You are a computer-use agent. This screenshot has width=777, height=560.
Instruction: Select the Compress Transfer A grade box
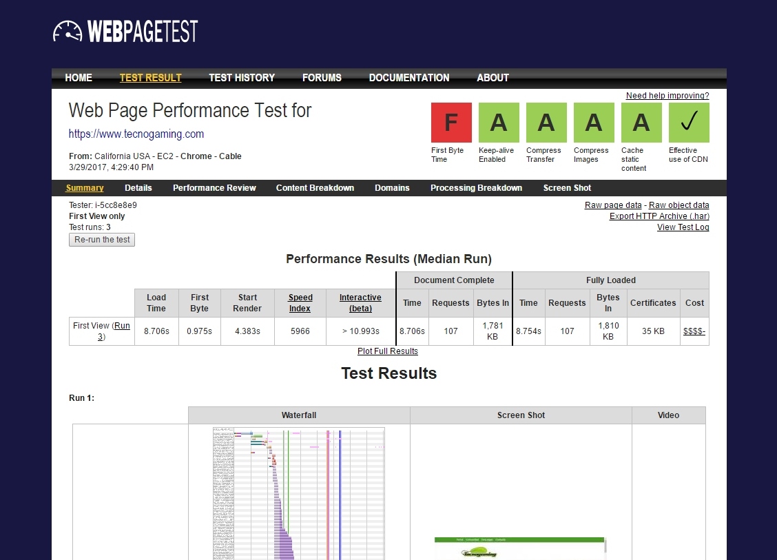546,123
